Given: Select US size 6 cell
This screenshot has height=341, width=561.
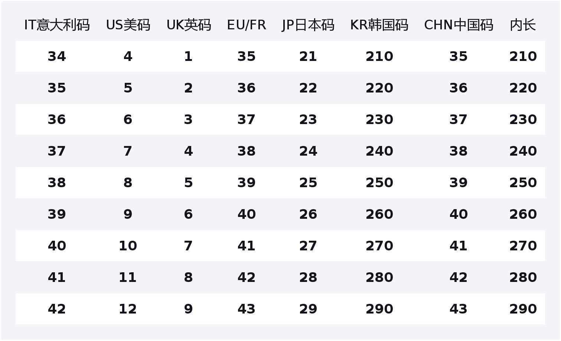Looking at the screenshot, I should pos(128,120).
